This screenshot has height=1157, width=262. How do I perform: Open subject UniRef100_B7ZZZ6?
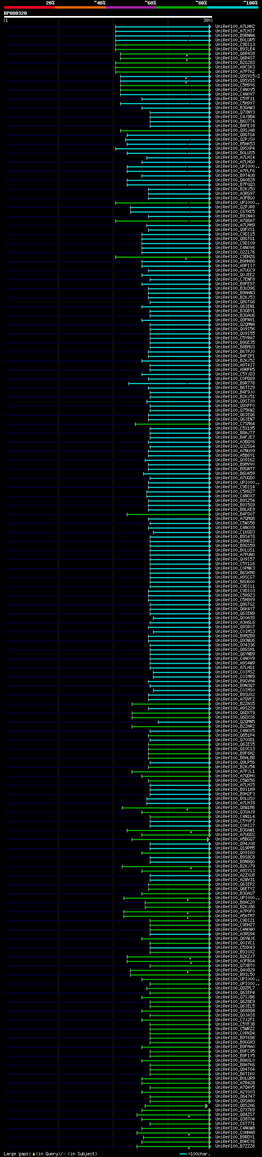point(235,1146)
